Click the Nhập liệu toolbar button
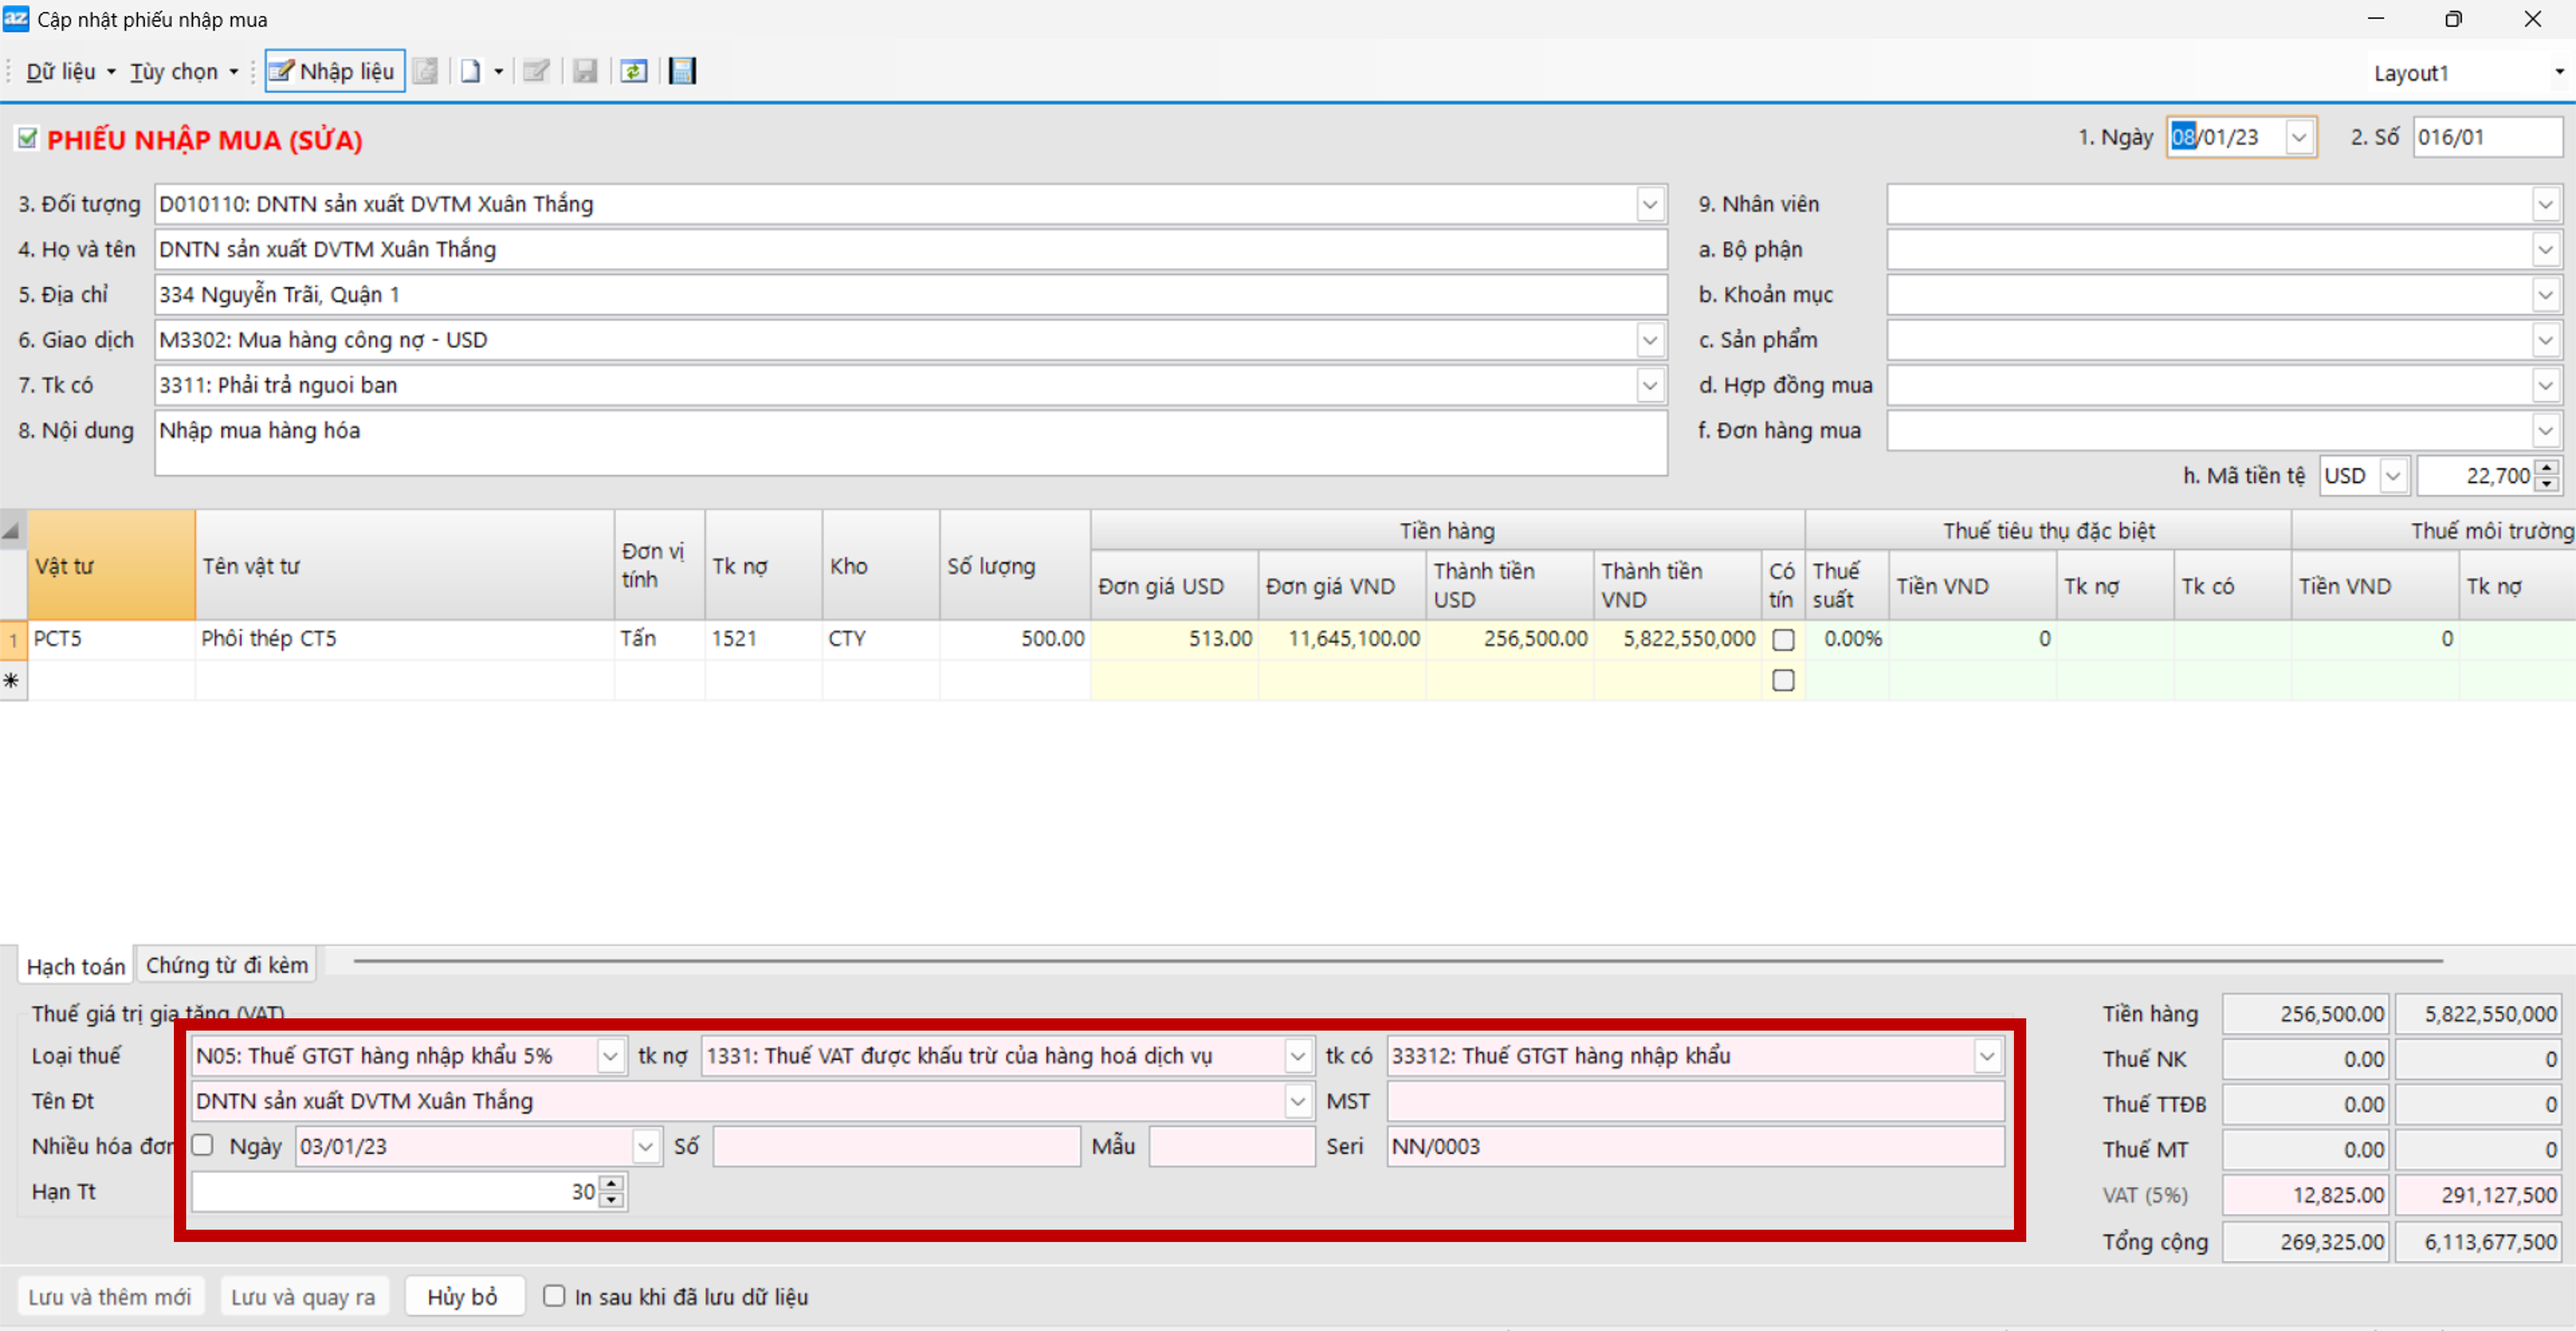The image size is (2576, 1331). (334, 71)
